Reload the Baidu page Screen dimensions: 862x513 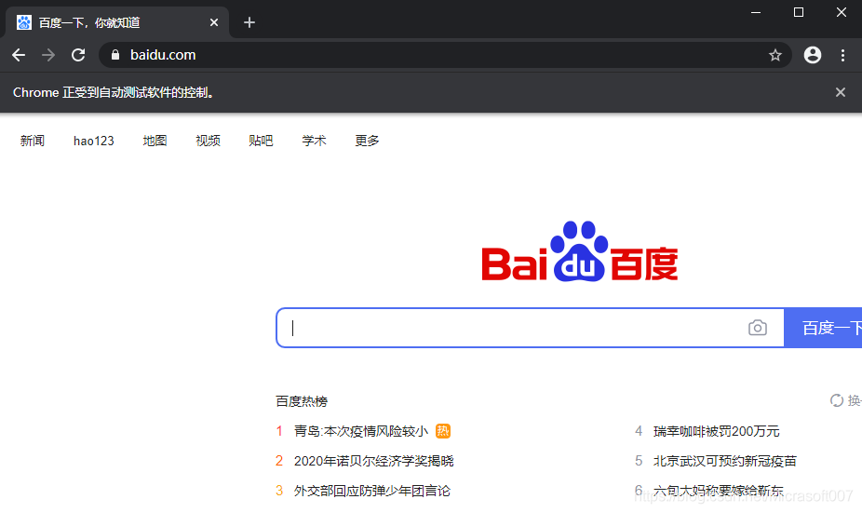[78, 55]
